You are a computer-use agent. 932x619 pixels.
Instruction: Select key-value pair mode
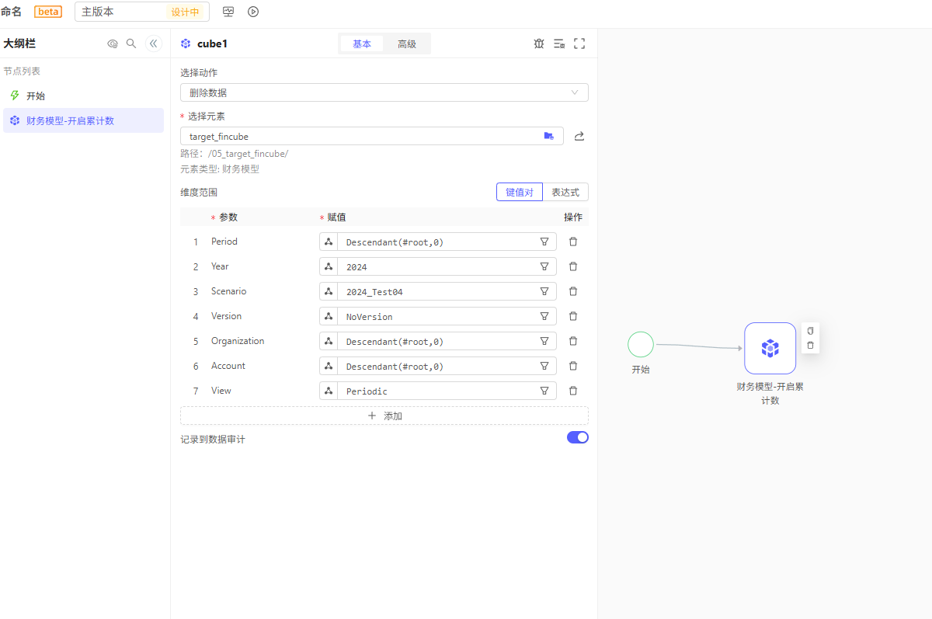520,192
